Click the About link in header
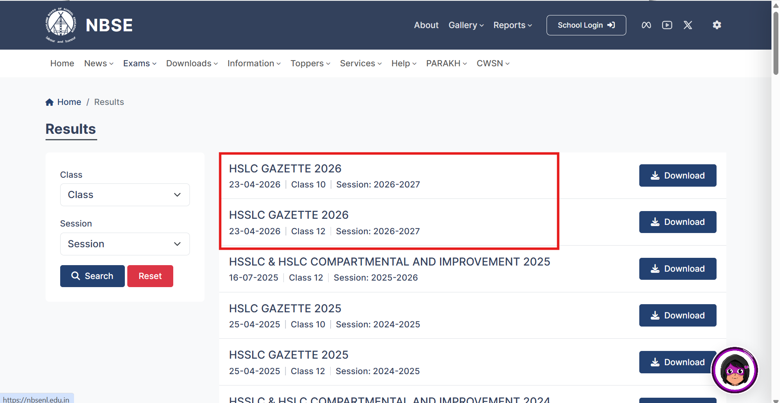This screenshot has width=780, height=403. (426, 25)
